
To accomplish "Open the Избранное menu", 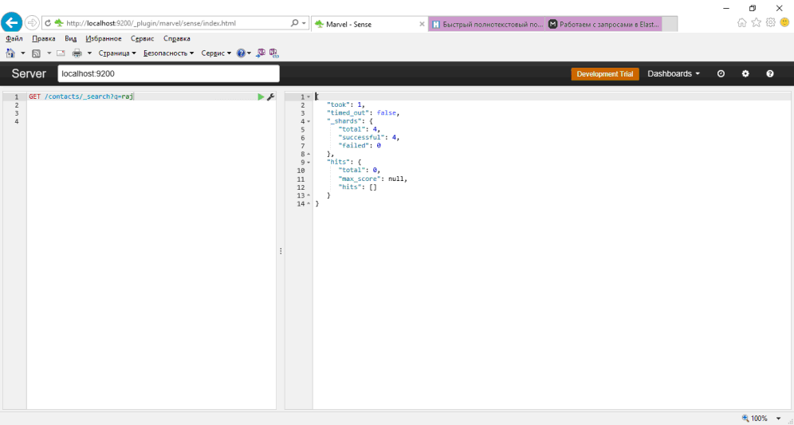I will pos(104,38).
